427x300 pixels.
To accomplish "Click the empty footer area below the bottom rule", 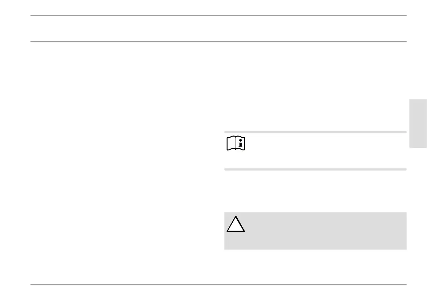I will click(x=218, y=292).
